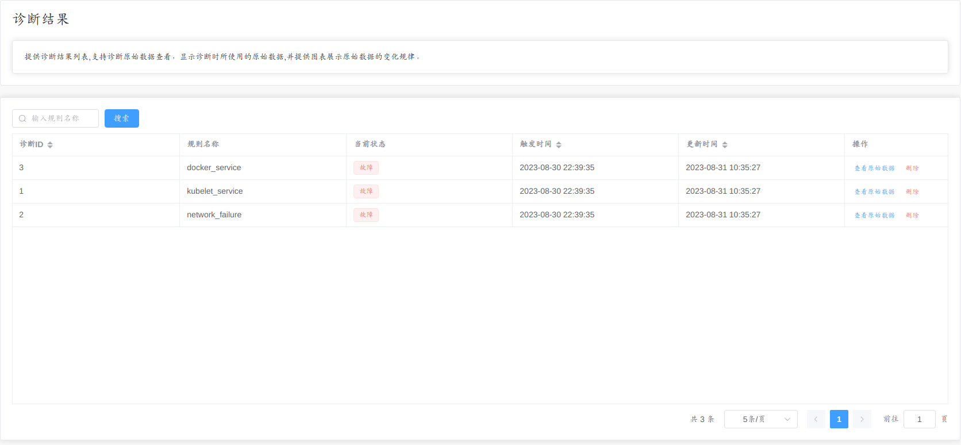The height and width of the screenshot is (445, 961).
Task: Click the kubelet_service rule name cell
Action: [215, 191]
